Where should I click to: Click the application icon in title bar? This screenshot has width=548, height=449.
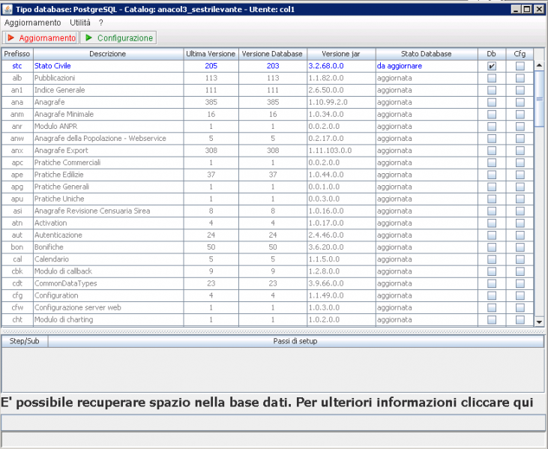7,8
